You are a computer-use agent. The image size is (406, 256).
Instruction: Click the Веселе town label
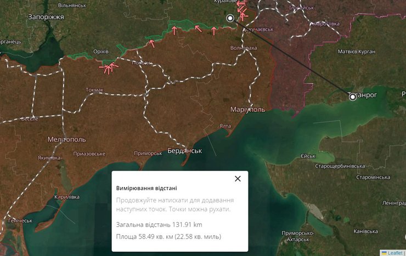pos(30,119)
